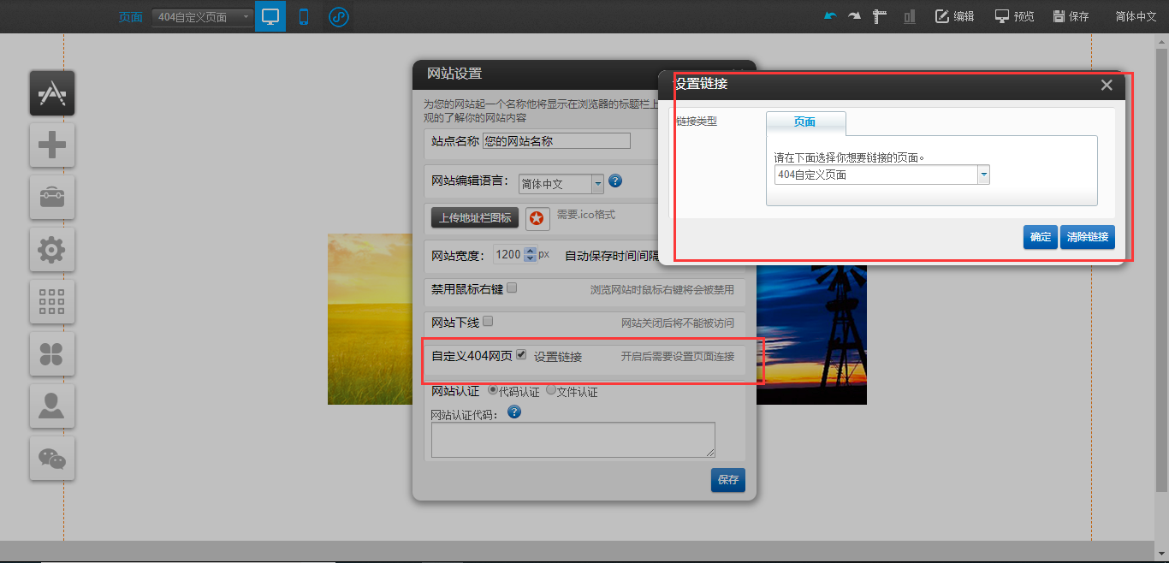The height and width of the screenshot is (563, 1169).
Task: Select the 页面 tab in link dialog
Action: tap(804, 122)
